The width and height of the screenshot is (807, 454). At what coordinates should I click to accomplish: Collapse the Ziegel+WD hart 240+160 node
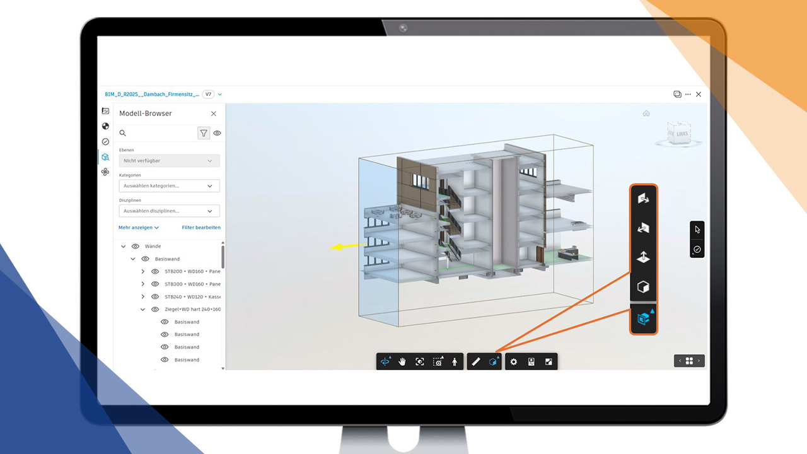click(143, 310)
